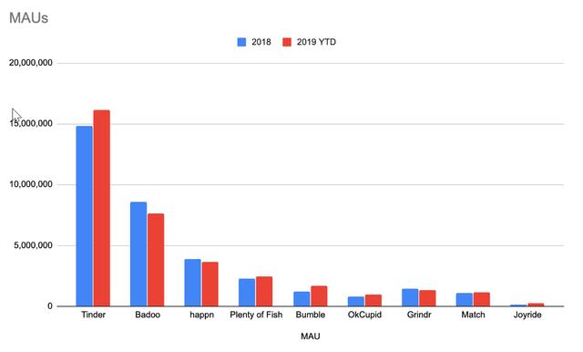Click the MAUs chart title
This screenshot has height=352, width=583.
28,18
